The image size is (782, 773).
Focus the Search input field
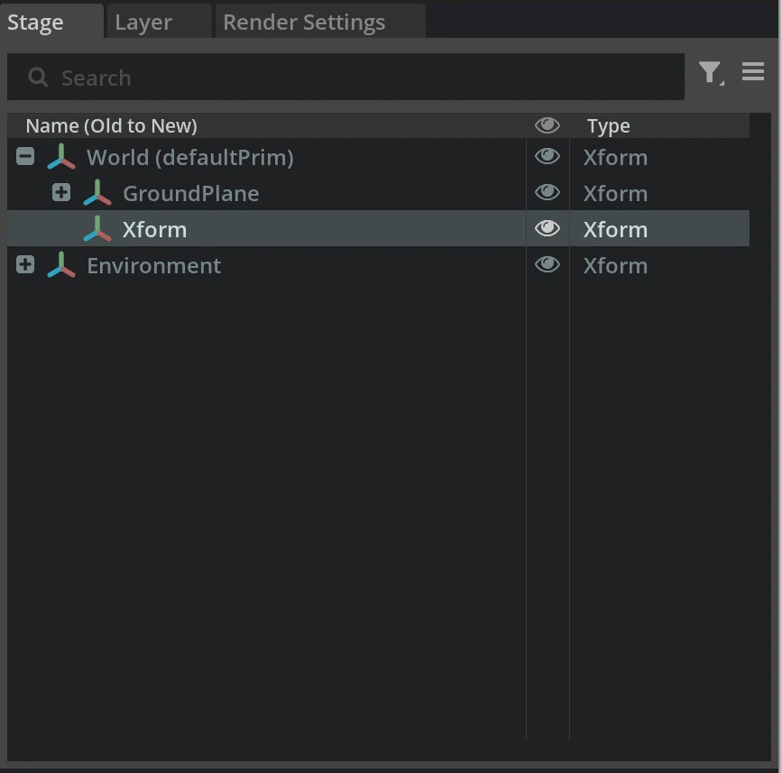click(x=345, y=78)
